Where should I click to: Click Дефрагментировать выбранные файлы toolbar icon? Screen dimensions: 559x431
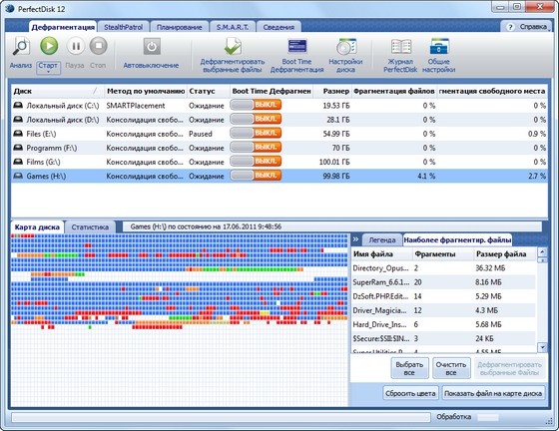point(233,47)
